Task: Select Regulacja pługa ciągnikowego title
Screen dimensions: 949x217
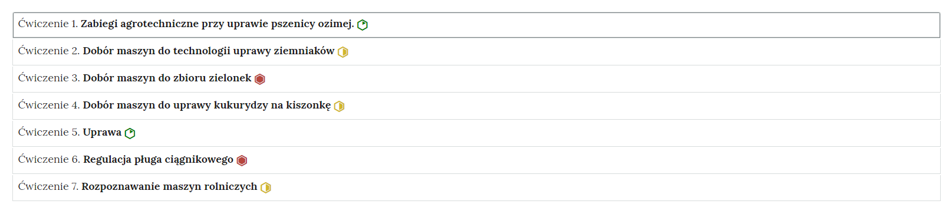Action: (x=159, y=159)
